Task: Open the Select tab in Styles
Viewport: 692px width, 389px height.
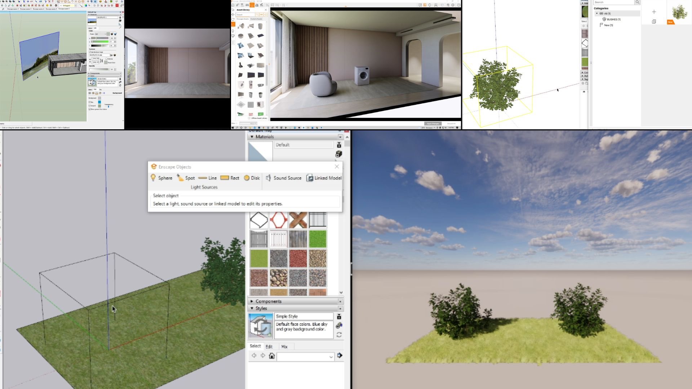Action: pos(255,346)
